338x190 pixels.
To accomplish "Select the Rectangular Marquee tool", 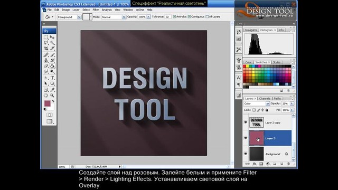I will 46,37.
